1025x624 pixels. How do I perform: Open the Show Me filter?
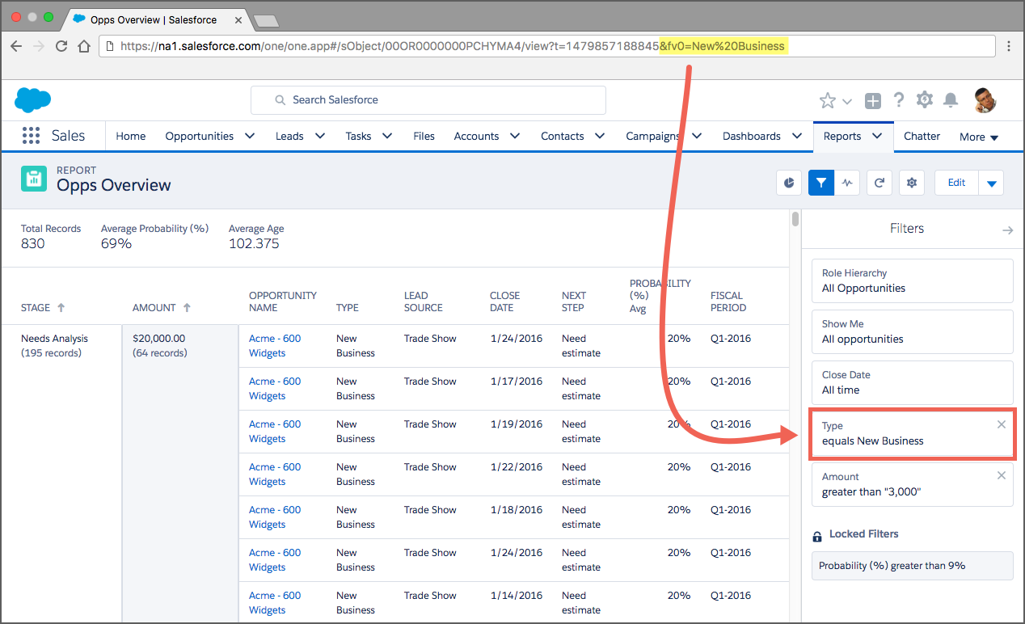[x=912, y=331]
